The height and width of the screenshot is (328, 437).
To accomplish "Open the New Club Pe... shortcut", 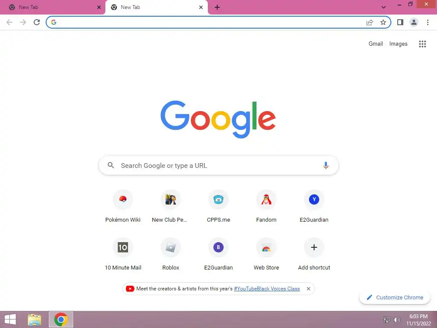I will click(x=171, y=206).
